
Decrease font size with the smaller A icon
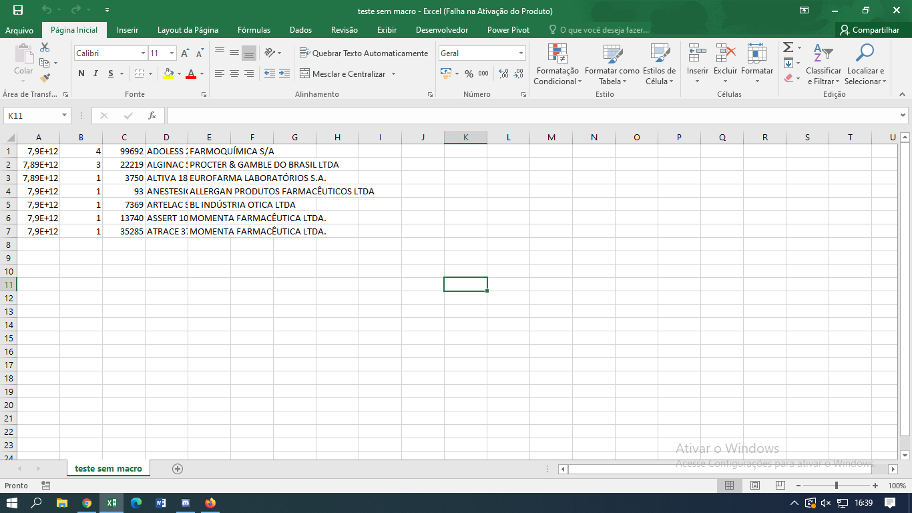pyautogui.click(x=200, y=53)
